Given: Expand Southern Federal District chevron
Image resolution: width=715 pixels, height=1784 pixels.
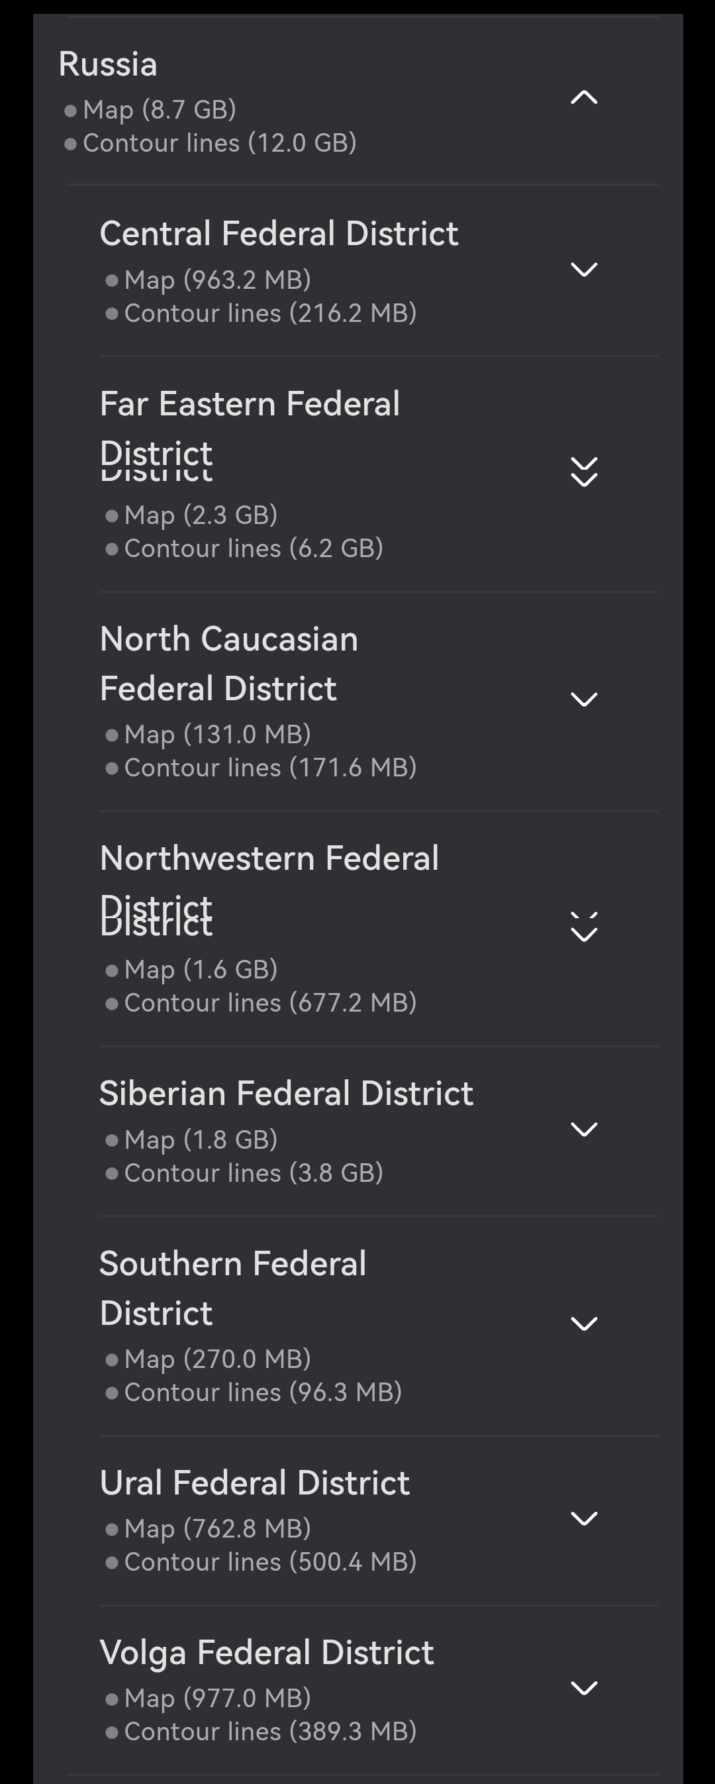Looking at the screenshot, I should tap(583, 1324).
